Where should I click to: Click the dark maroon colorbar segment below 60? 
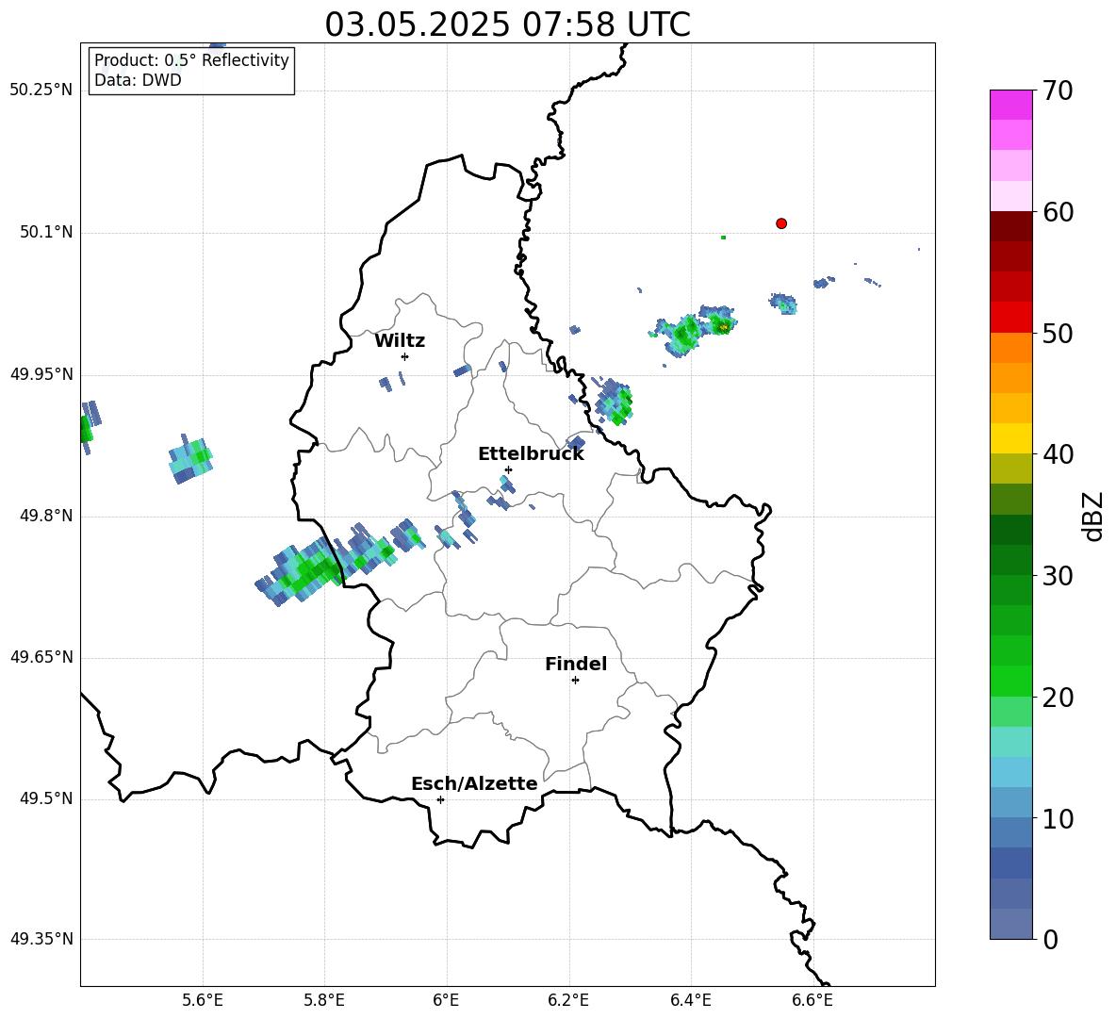(1011, 226)
